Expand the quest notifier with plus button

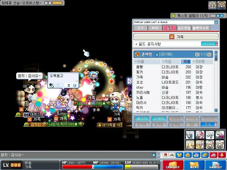click(218, 16)
